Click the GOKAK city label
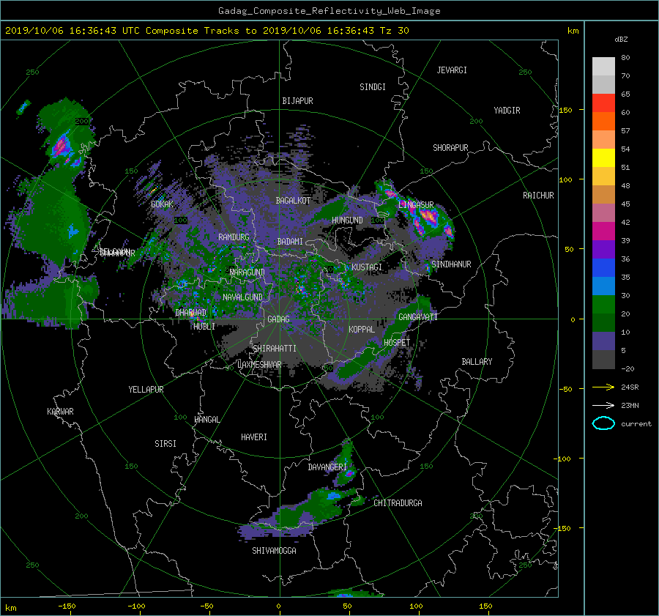This screenshot has width=659, height=616. point(163,204)
